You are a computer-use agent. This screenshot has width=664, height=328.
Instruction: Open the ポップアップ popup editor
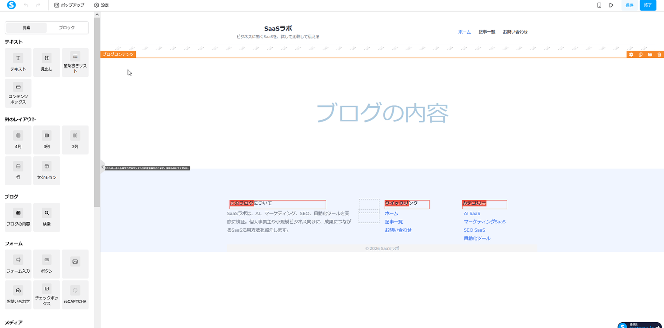[69, 5]
